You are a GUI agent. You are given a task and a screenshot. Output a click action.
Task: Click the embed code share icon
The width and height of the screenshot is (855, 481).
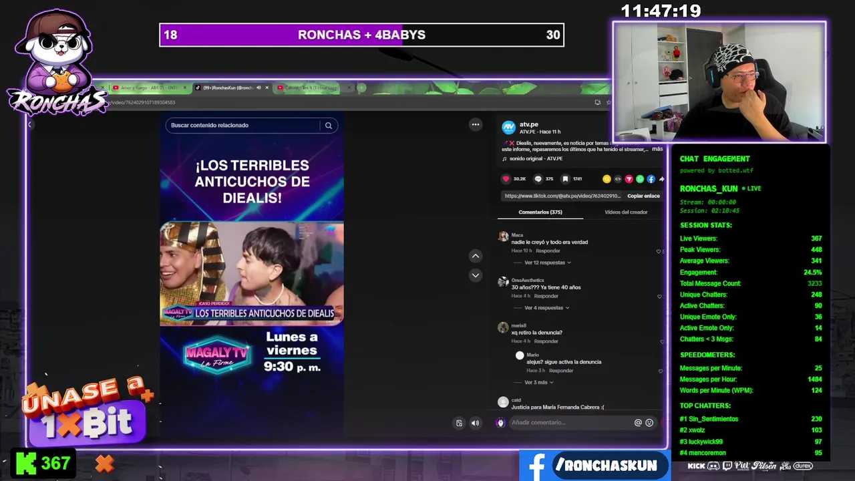point(618,179)
